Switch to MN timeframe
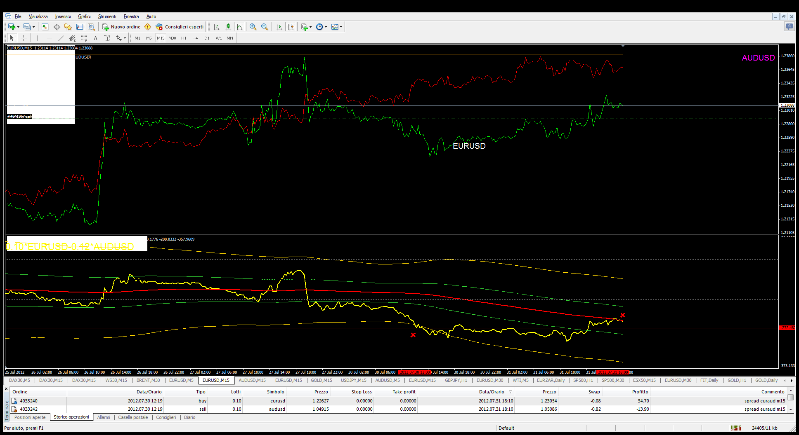Screen dimensions: 799x435 230,38
